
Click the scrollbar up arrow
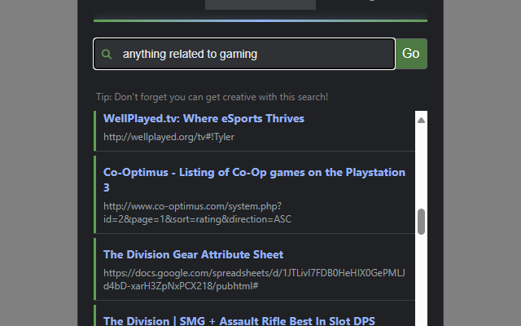tap(421, 120)
